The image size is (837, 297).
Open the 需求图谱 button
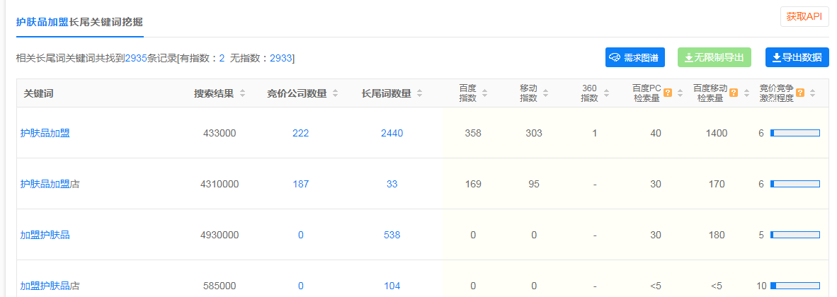click(634, 57)
